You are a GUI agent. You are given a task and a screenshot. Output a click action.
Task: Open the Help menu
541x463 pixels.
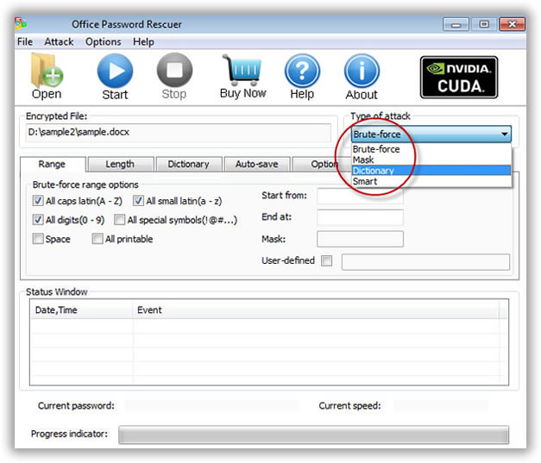143,41
